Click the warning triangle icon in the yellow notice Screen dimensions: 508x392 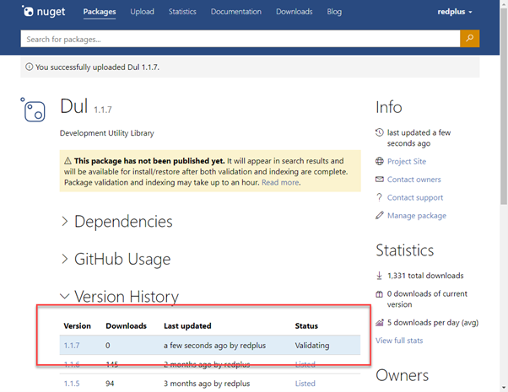(68, 161)
